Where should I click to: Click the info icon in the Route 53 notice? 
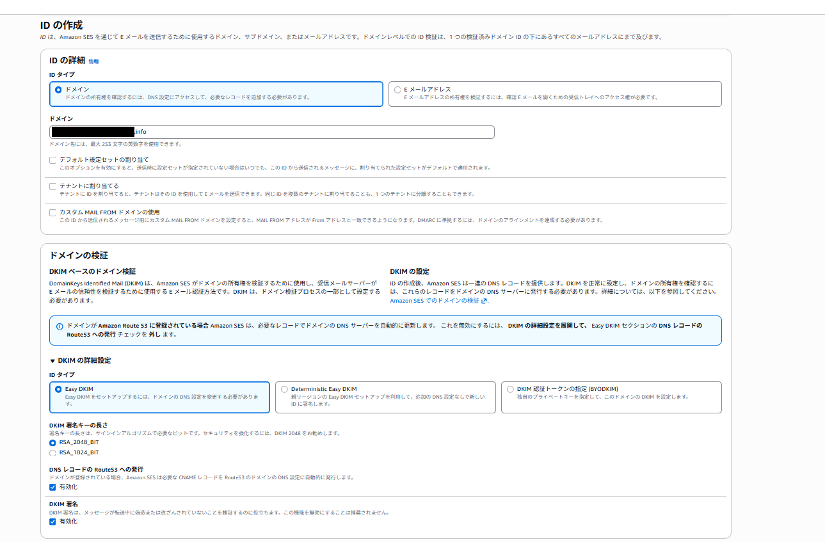pyautogui.click(x=60, y=326)
